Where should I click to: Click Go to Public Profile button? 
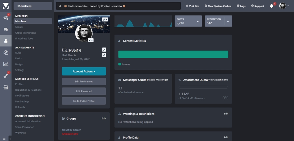[x=84, y=101]
